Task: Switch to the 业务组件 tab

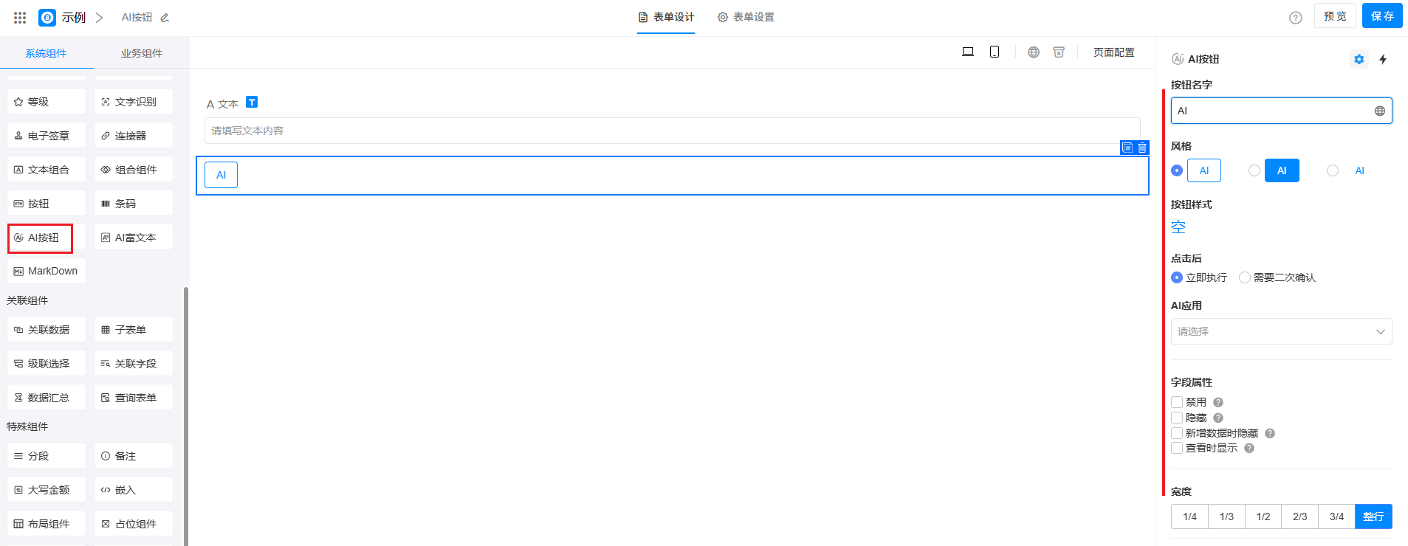Action: (141, 53)
